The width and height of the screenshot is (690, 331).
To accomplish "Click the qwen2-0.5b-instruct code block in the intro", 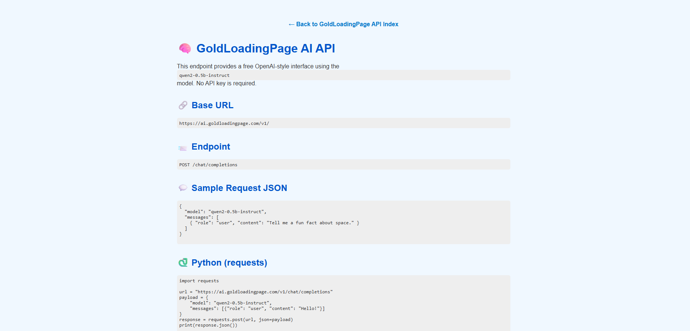I will (343, 75).
